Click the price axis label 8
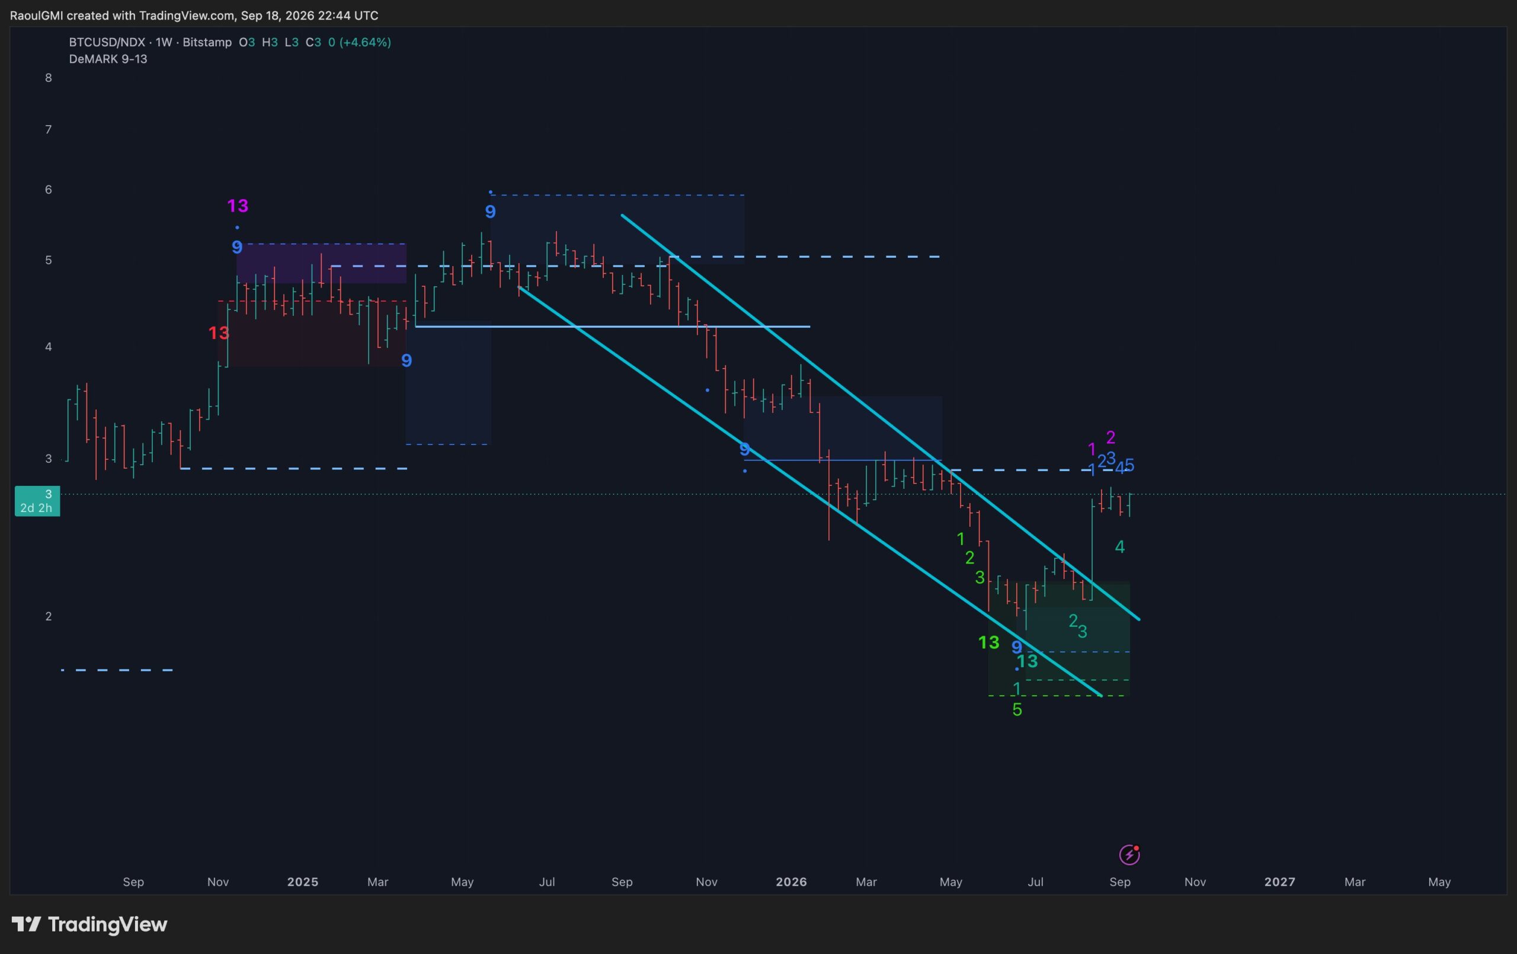 pos(49,78)
